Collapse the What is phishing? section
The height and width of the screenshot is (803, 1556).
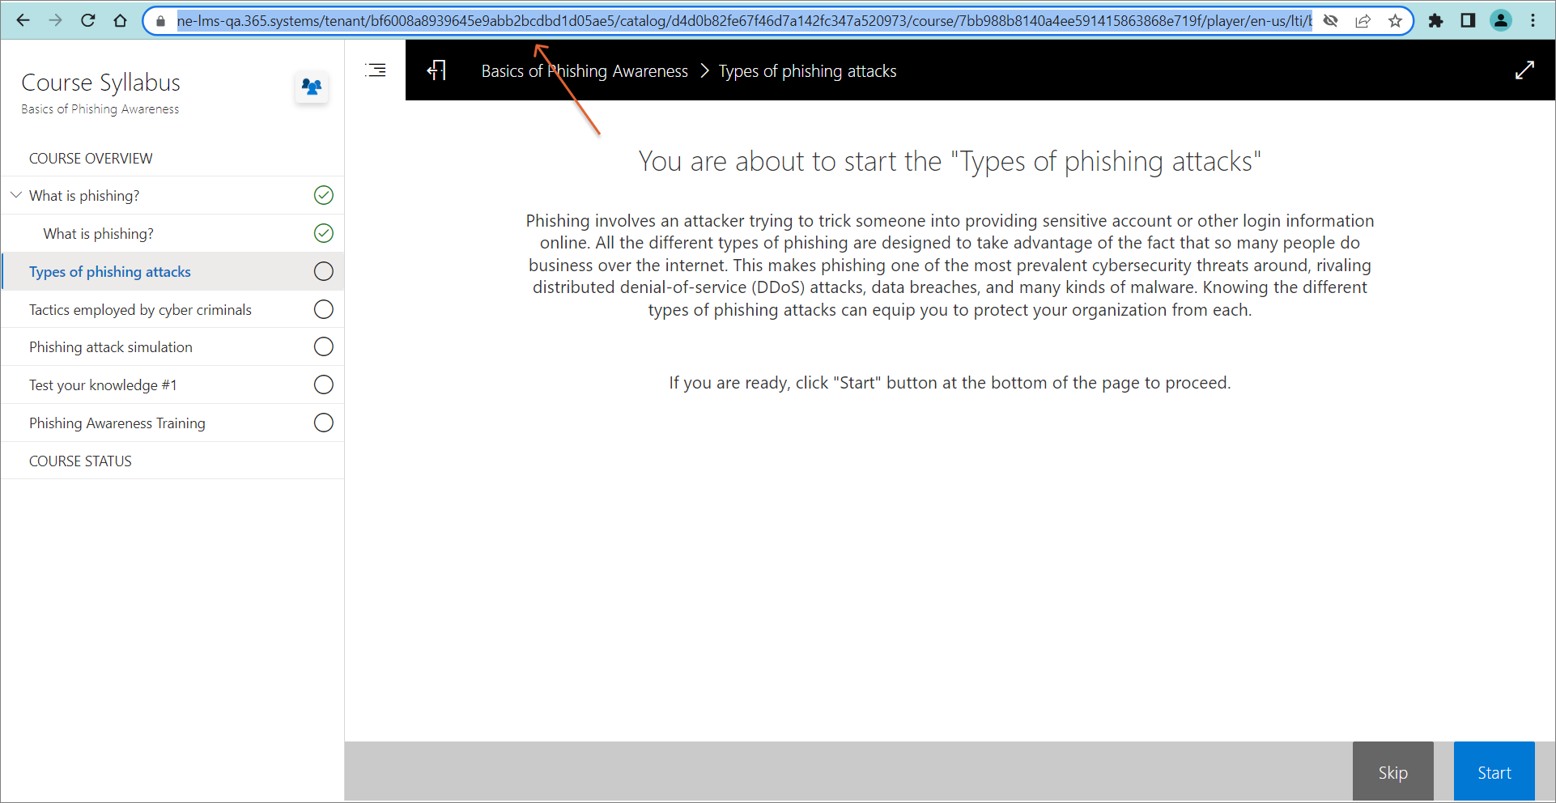(15, 195)
